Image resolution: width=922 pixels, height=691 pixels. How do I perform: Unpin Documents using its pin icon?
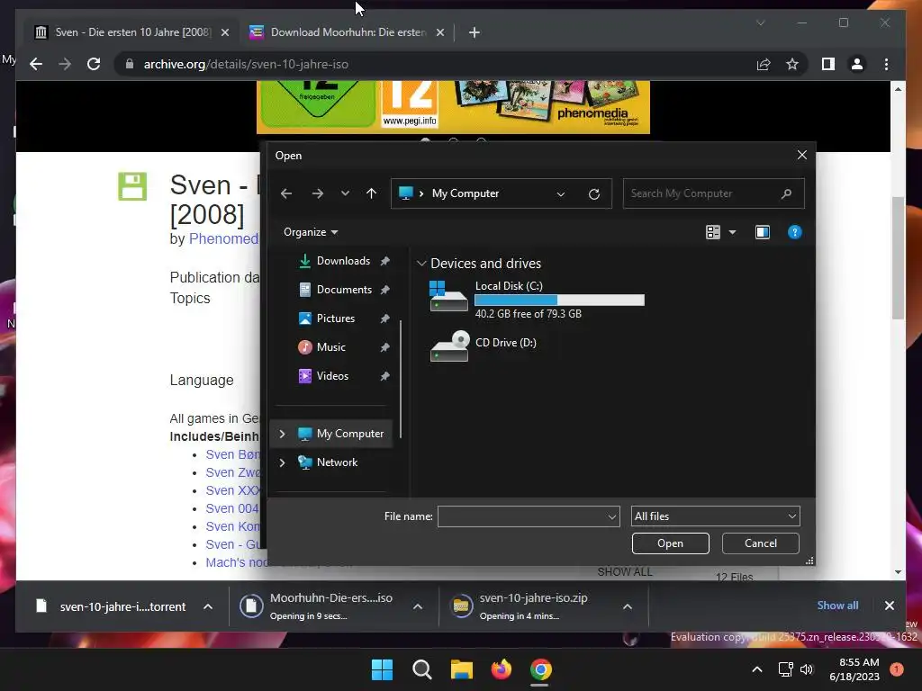pyautogui.click(x=384, y=290)
